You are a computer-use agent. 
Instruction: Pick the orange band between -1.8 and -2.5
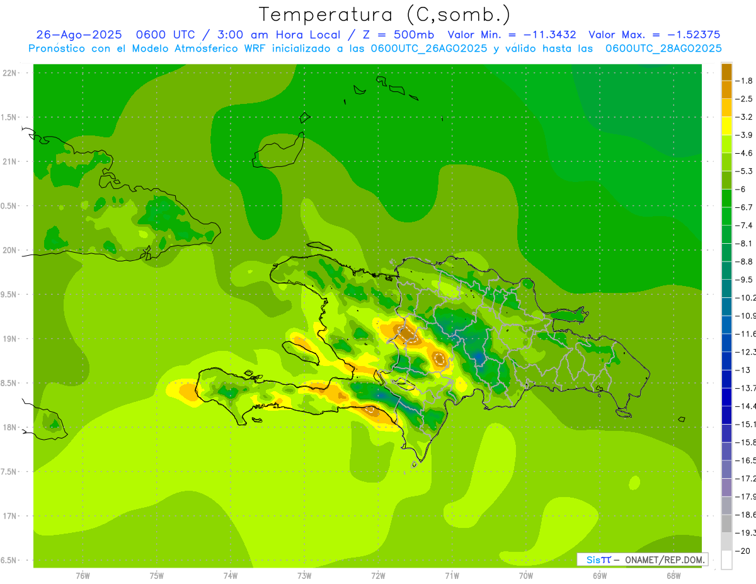coord(726,90)
